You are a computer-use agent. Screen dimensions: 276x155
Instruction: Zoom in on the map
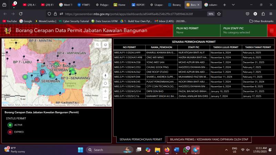[106, 91]
